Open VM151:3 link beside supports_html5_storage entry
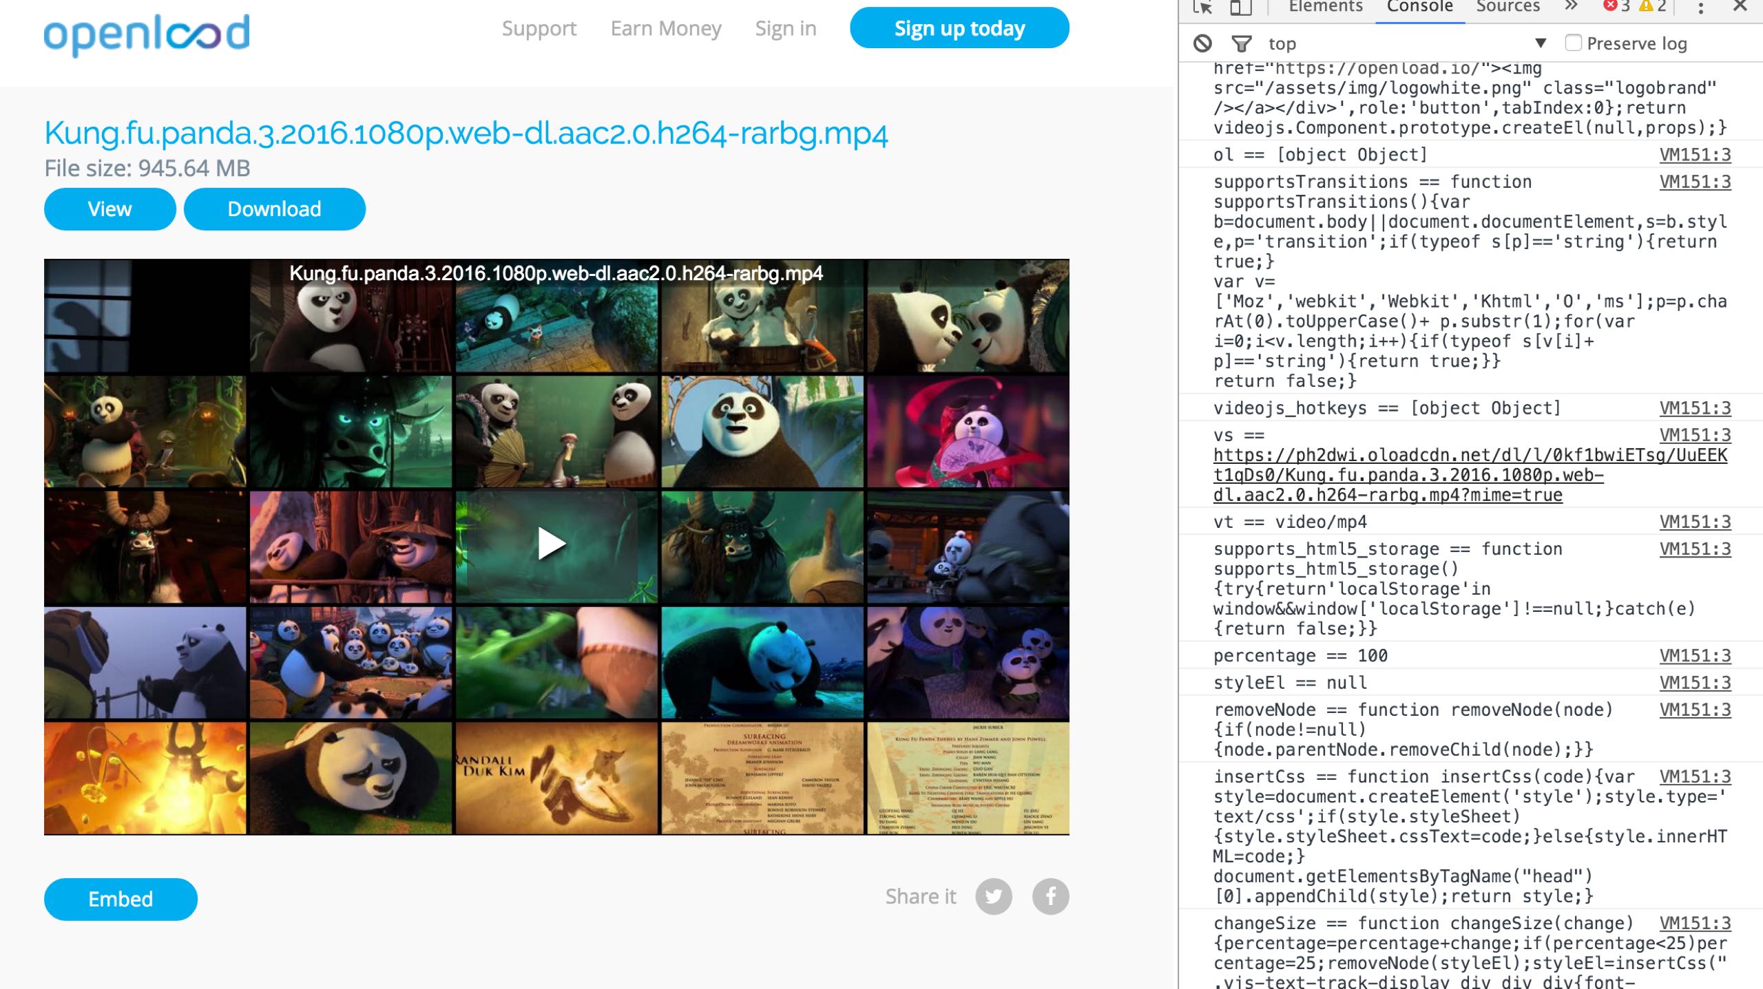The image size is (1763, 989). 1695,549
